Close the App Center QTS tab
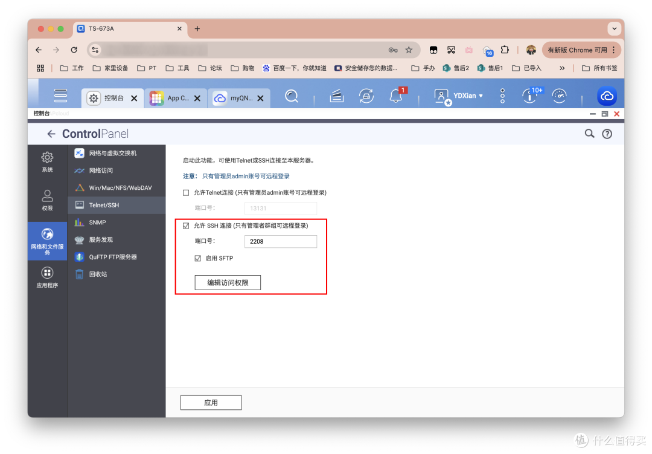 tap(197, 99)
